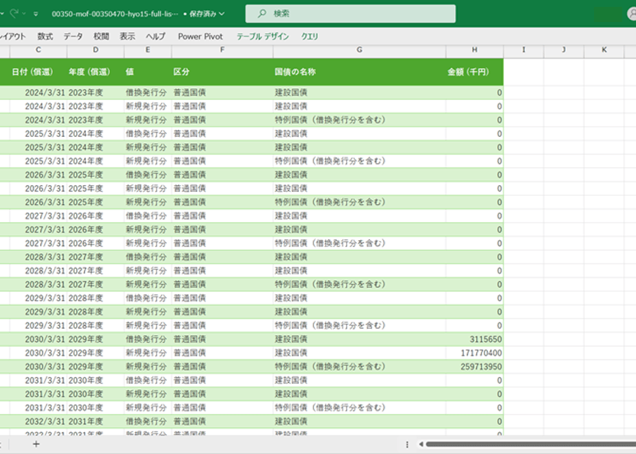Image resolution: width=636 pixels, height=454 pixels.
Task: Click the 国債の名称 table header cell
Action: (x=359, y=72)
